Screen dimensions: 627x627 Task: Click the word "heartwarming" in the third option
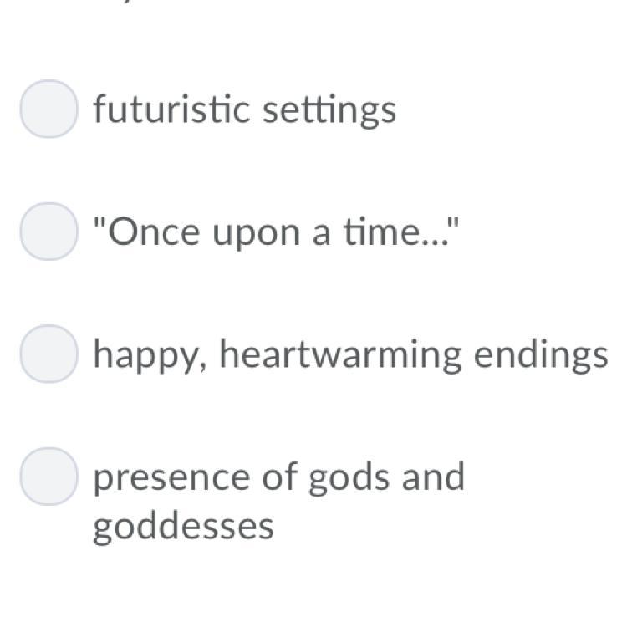(339, 354)
